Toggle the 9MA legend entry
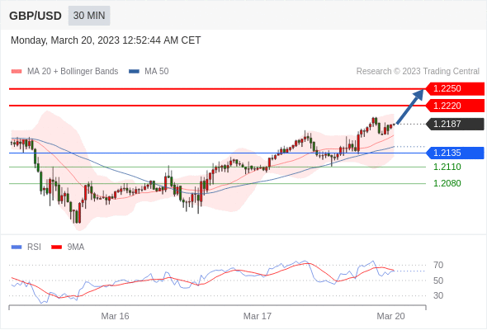This screenshot has width=487, height=330. [x=68, y=247]
